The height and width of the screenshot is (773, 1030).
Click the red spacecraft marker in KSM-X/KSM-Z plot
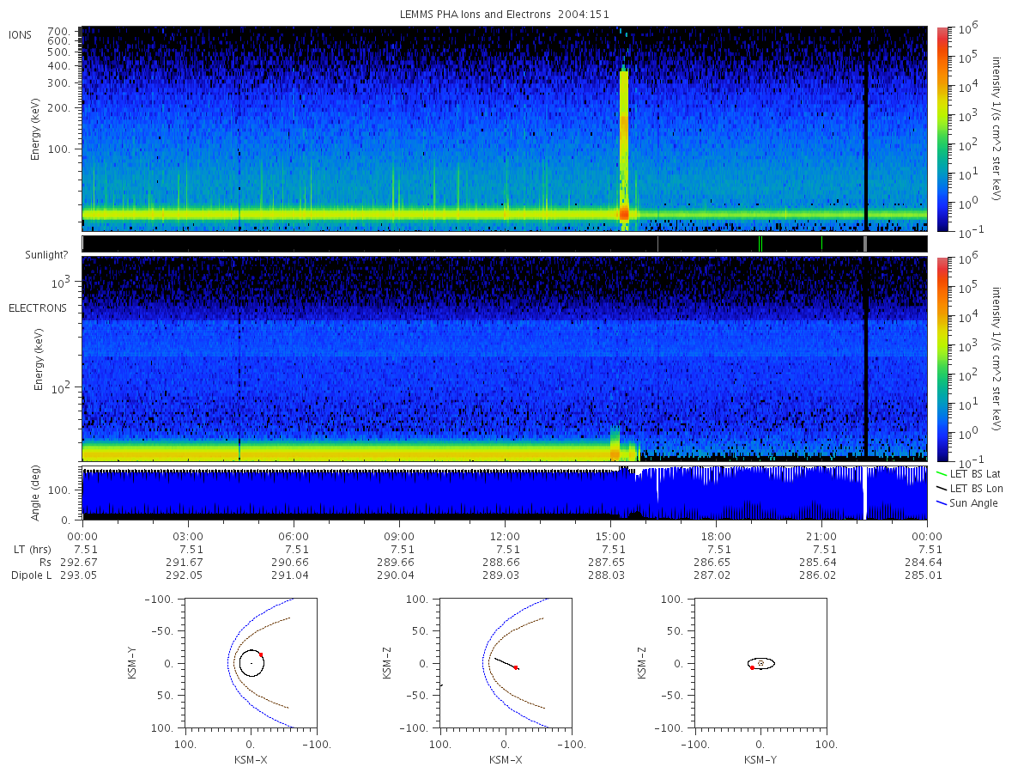(x=516, y=667)
